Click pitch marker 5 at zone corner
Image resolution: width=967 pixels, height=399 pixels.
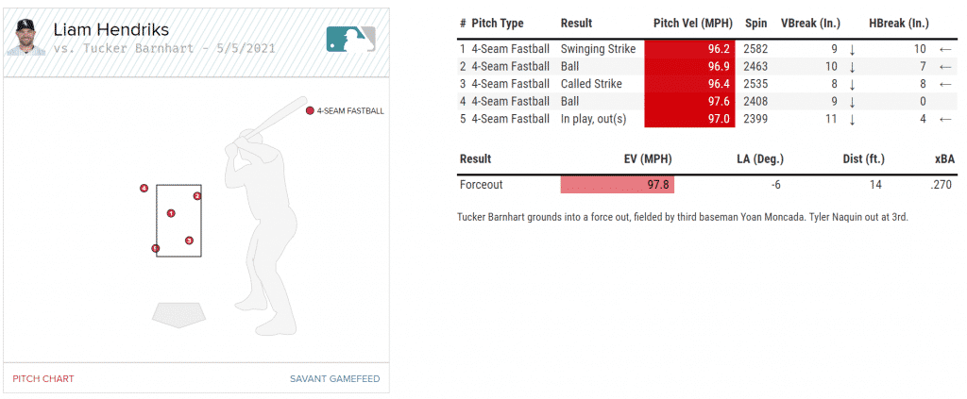pyautogui.click(x=156, y=249)
